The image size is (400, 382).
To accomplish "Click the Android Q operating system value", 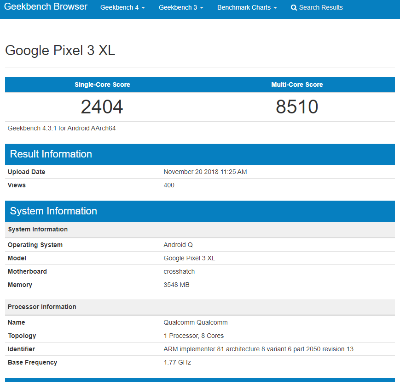I will (x=178, y=245).
